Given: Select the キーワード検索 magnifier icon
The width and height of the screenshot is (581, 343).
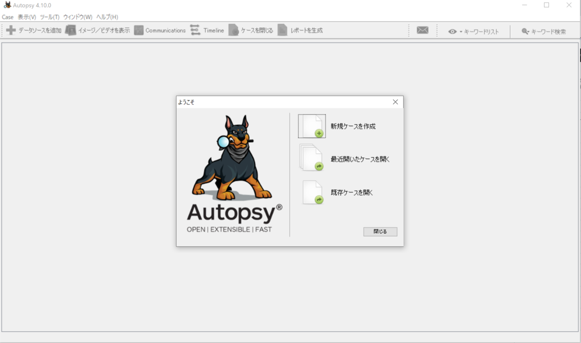Looking at the screenshot, I should (x=524, y=30).
